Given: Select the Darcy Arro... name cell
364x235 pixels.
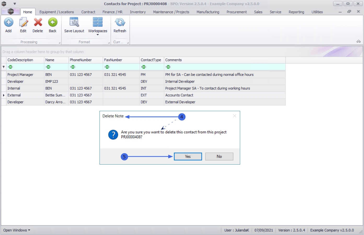Looking at the screenshot, I should (x=56, y=102).
